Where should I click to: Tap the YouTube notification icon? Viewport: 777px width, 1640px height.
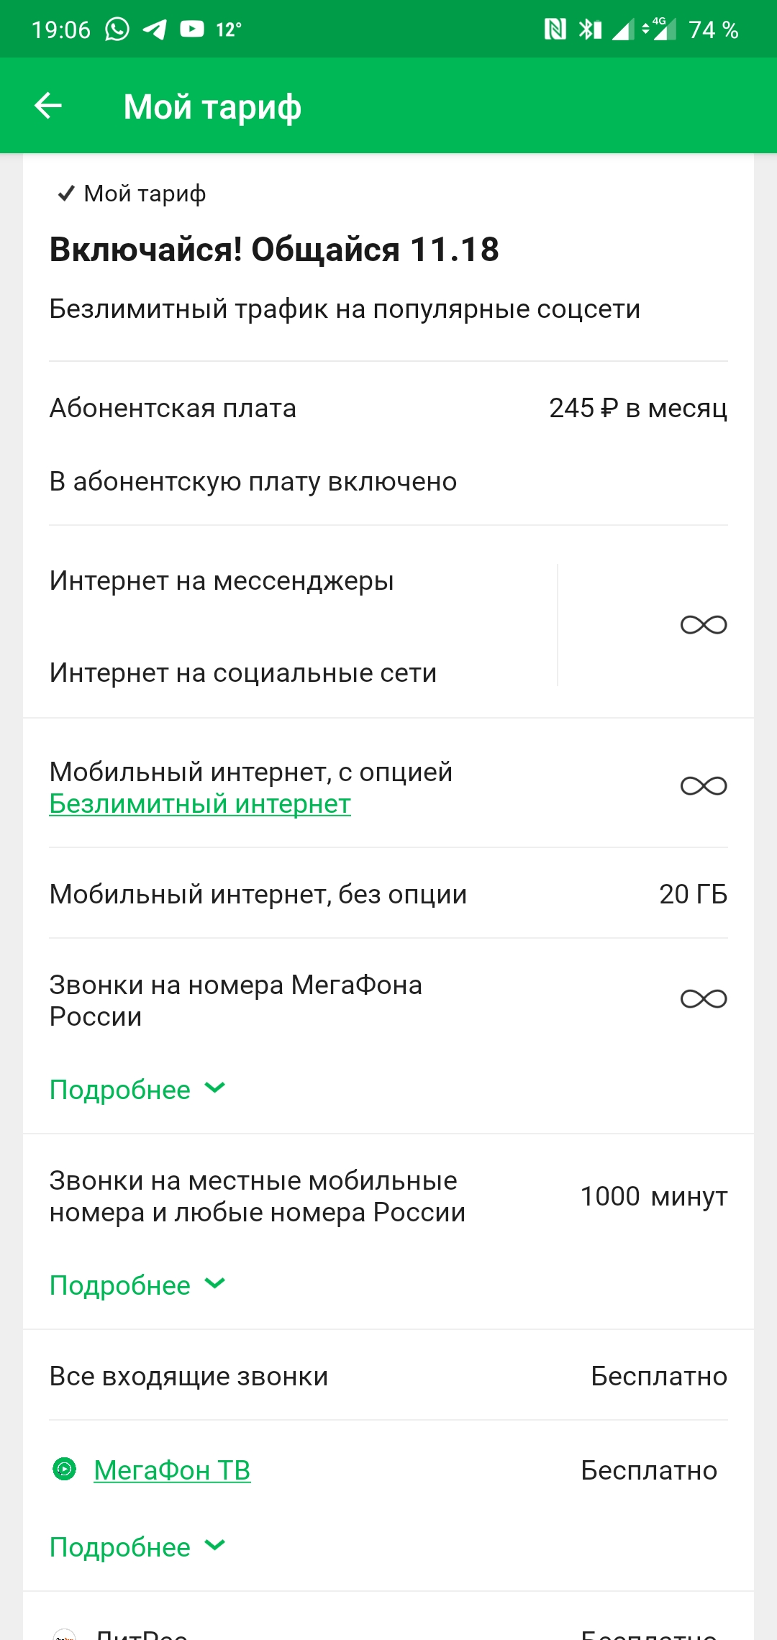(x=192, y=29)
